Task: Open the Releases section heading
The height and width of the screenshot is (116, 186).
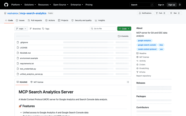Action: click(x=141, y=83)
